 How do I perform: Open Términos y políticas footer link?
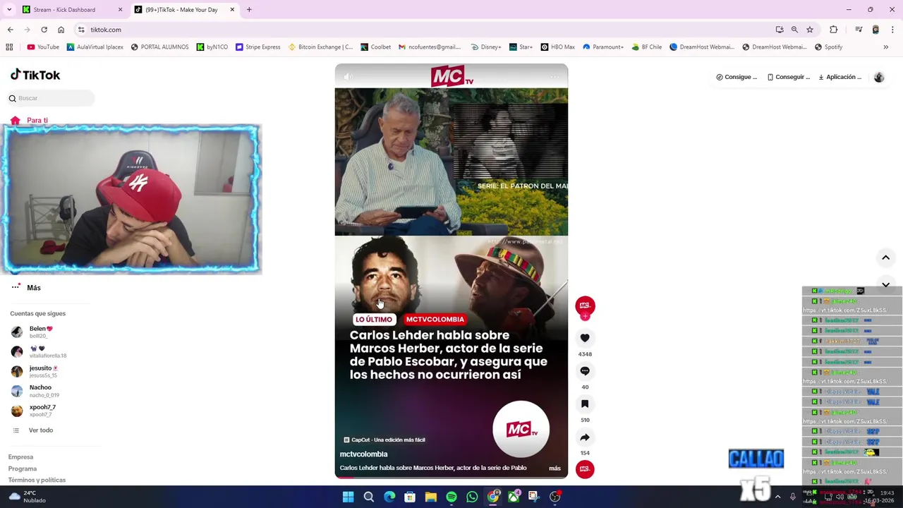coord(37,480)
